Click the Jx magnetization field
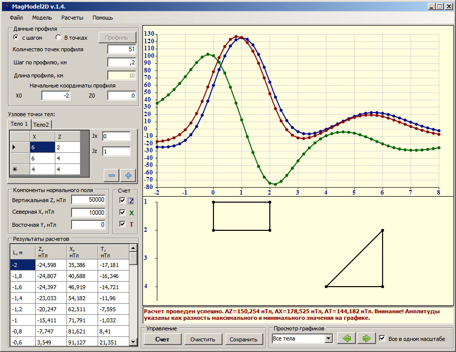This screenshot has width=456, height=352. [116, 136]
